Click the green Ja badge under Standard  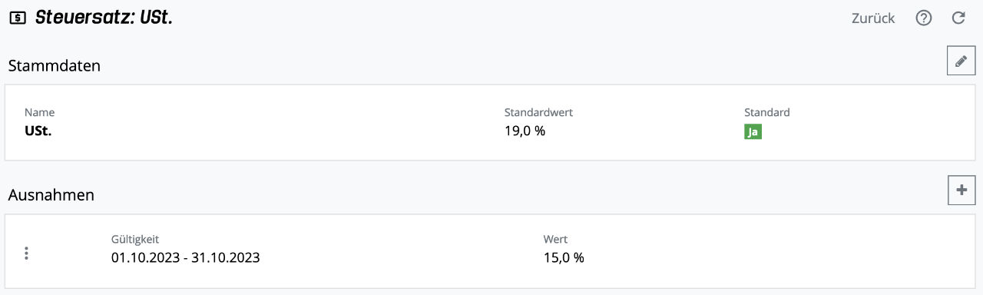click(x=753, y=131)
